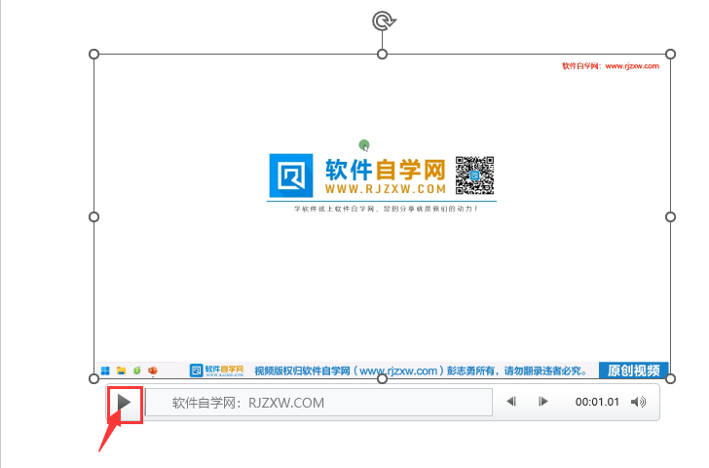Click the 00:01.01 elapsed time display
Image resolution: width=709 pixels, height=468 pixels.
pyautogui.click(x=597, y=402)
